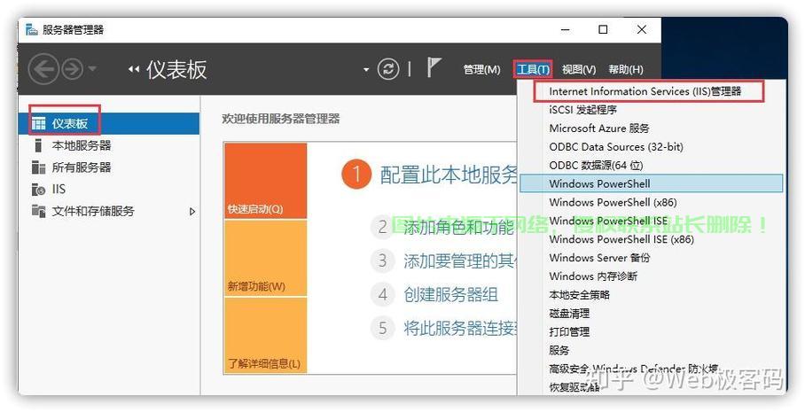Open the dropdown arrow beside refresh icon
The image size is (805, 412).
366,70
